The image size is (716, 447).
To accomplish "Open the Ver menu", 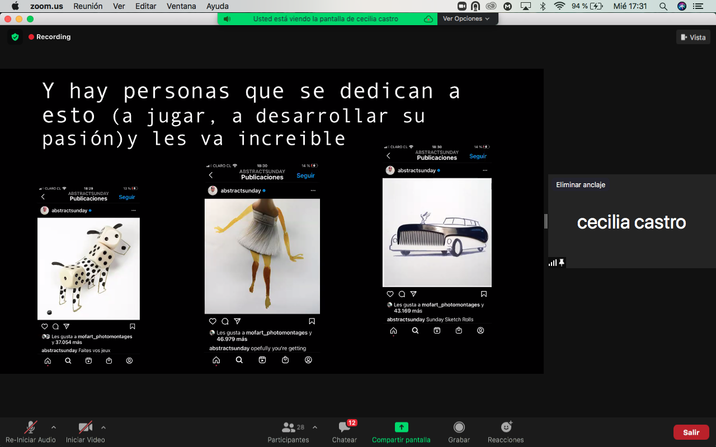I will point(119,6).
